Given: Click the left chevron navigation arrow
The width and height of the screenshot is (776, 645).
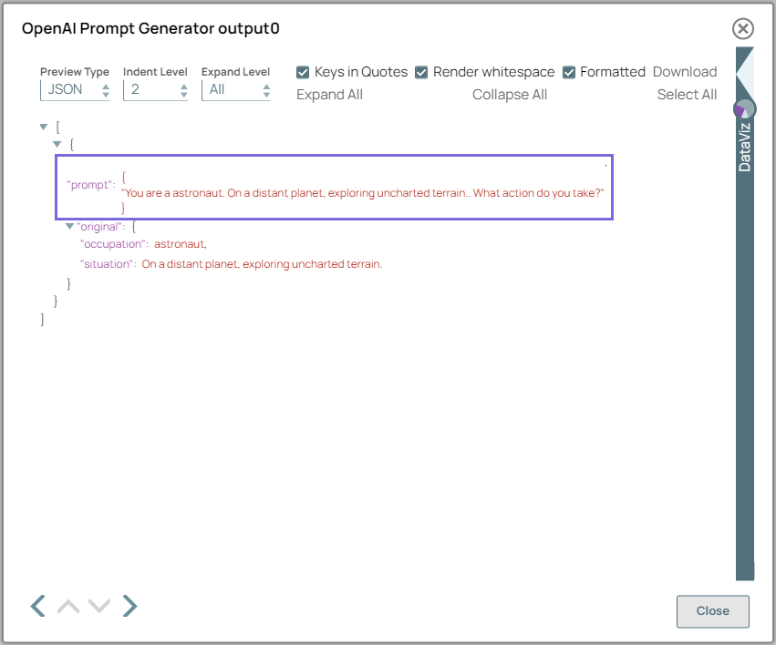Looking at the screenshot, I should 36,606.
